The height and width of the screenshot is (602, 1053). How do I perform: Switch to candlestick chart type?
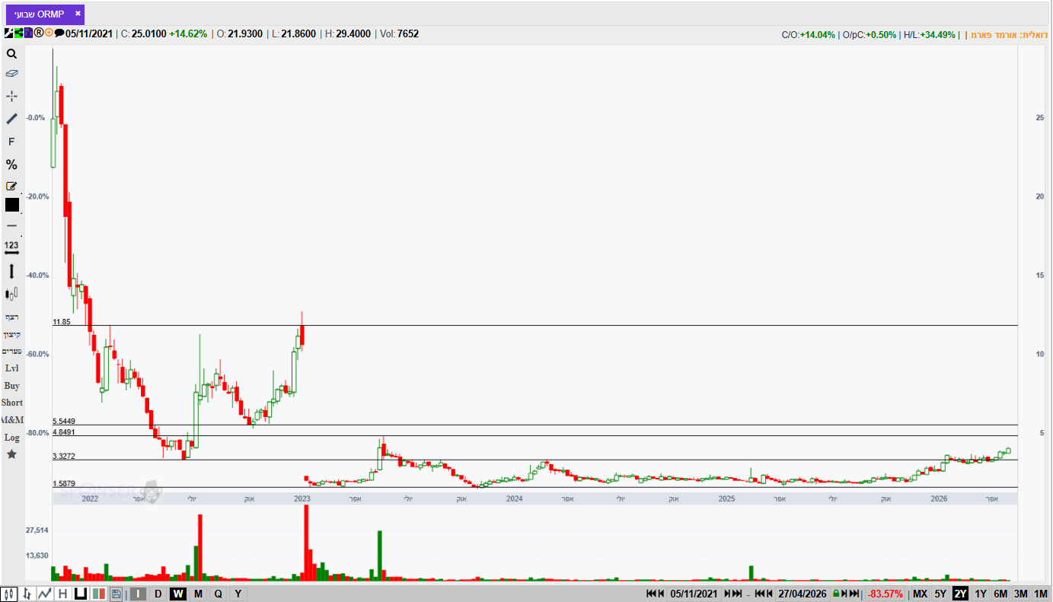10,594
